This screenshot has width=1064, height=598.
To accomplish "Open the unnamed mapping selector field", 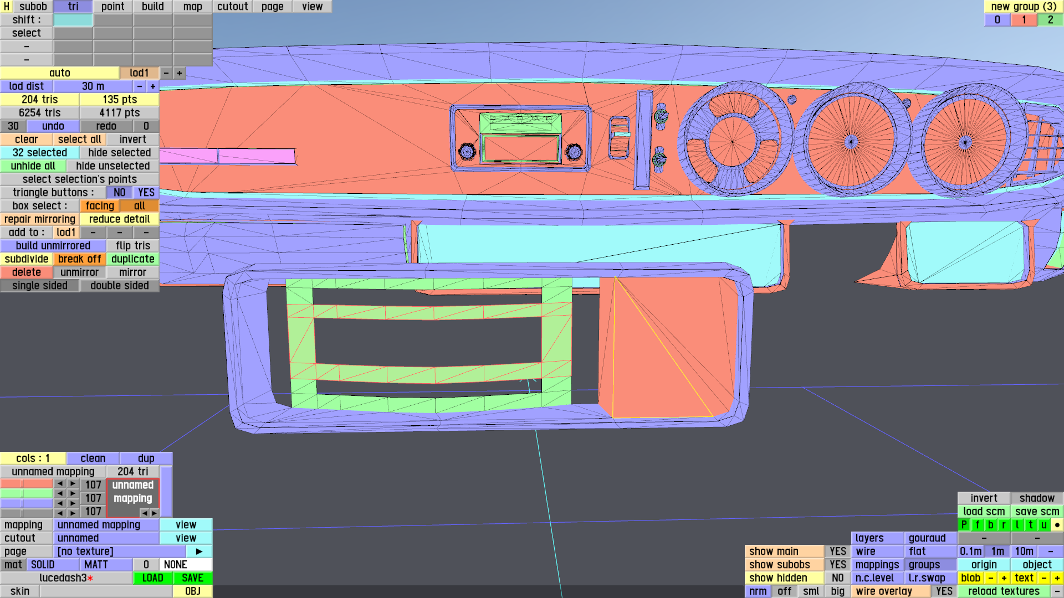I will [106, 525].
